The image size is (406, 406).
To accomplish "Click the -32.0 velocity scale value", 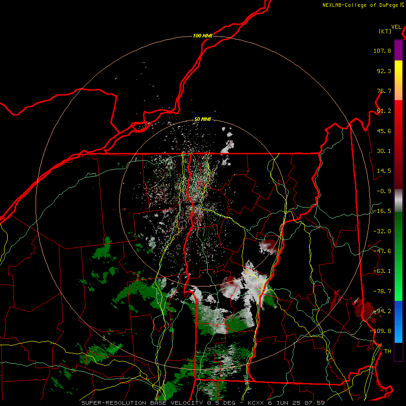I will 382,231.
